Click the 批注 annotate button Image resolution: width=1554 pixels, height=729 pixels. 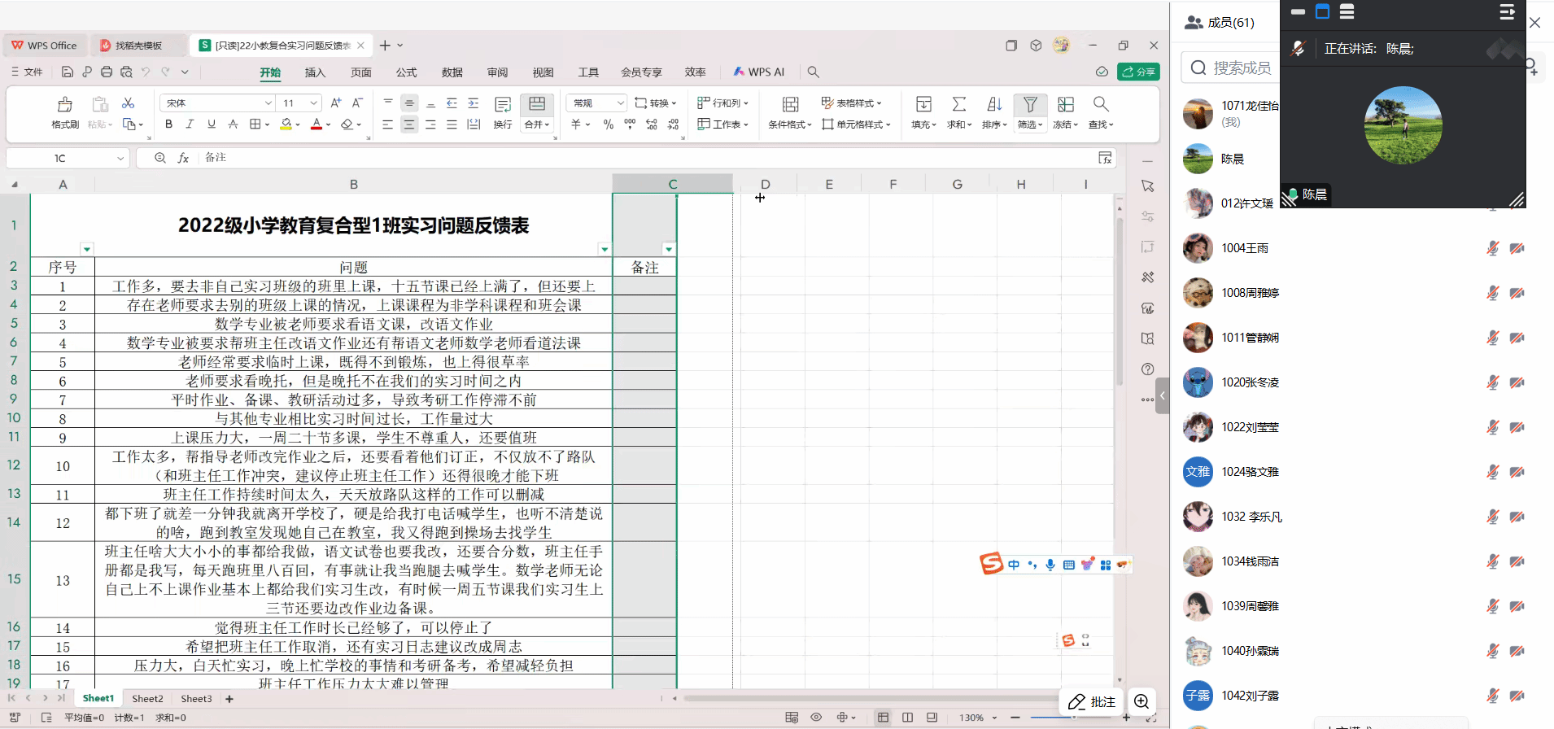(1091, 701)
